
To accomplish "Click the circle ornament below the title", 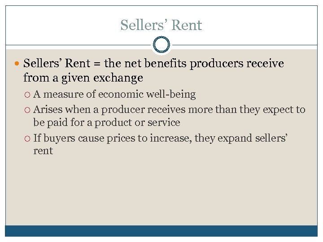I will point(161,45).
